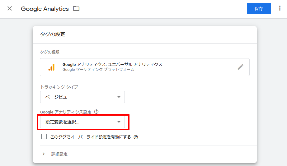Edit the tag name Google Analytics
Screen dimensions: 287x166
click(x=45, y=9)
